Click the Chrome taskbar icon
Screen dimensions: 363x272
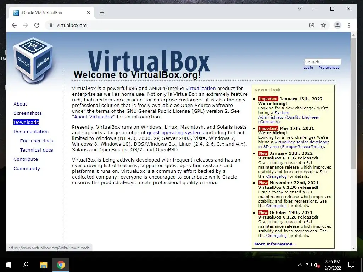click(x=61, y=265)
